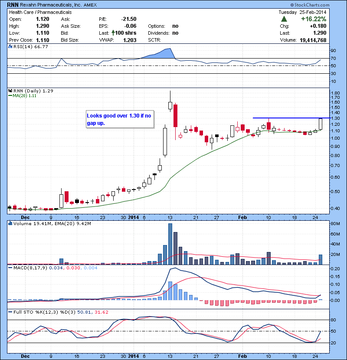Click the green up arrow beside 100 shrs

[113, 33]
